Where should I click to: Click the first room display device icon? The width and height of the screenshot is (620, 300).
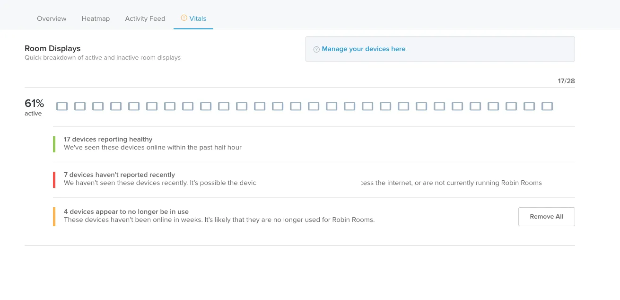tap(62, 106)
